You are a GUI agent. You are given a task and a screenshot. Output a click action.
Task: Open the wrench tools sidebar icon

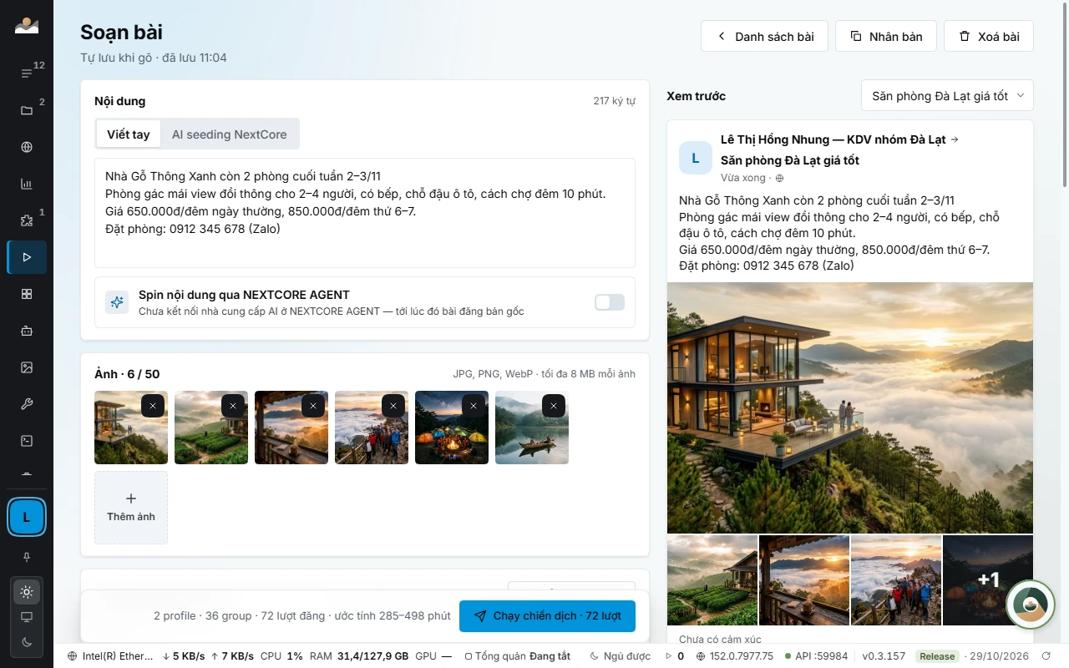[27, 404]
